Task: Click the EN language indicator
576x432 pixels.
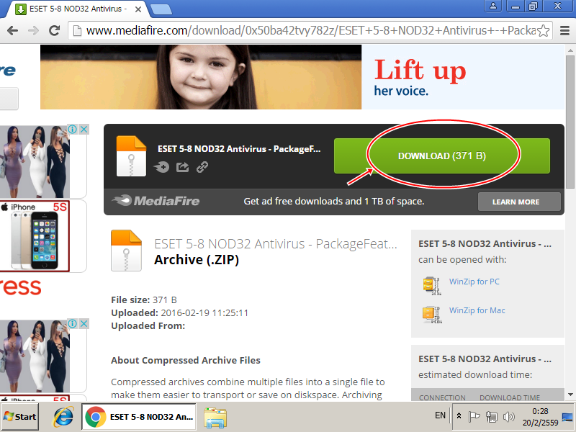Action: point(440,415)
